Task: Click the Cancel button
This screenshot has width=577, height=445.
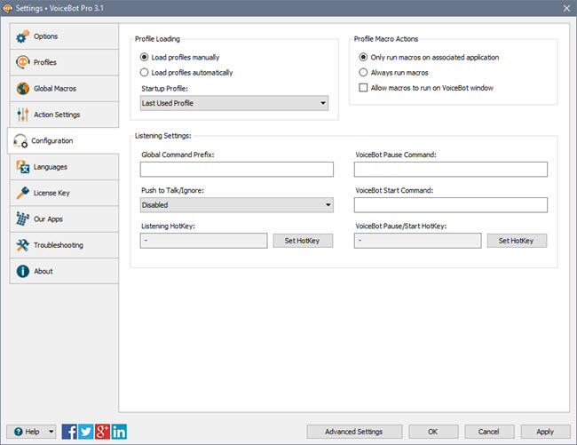Action: pyautogui.click(x=489, y=432)
